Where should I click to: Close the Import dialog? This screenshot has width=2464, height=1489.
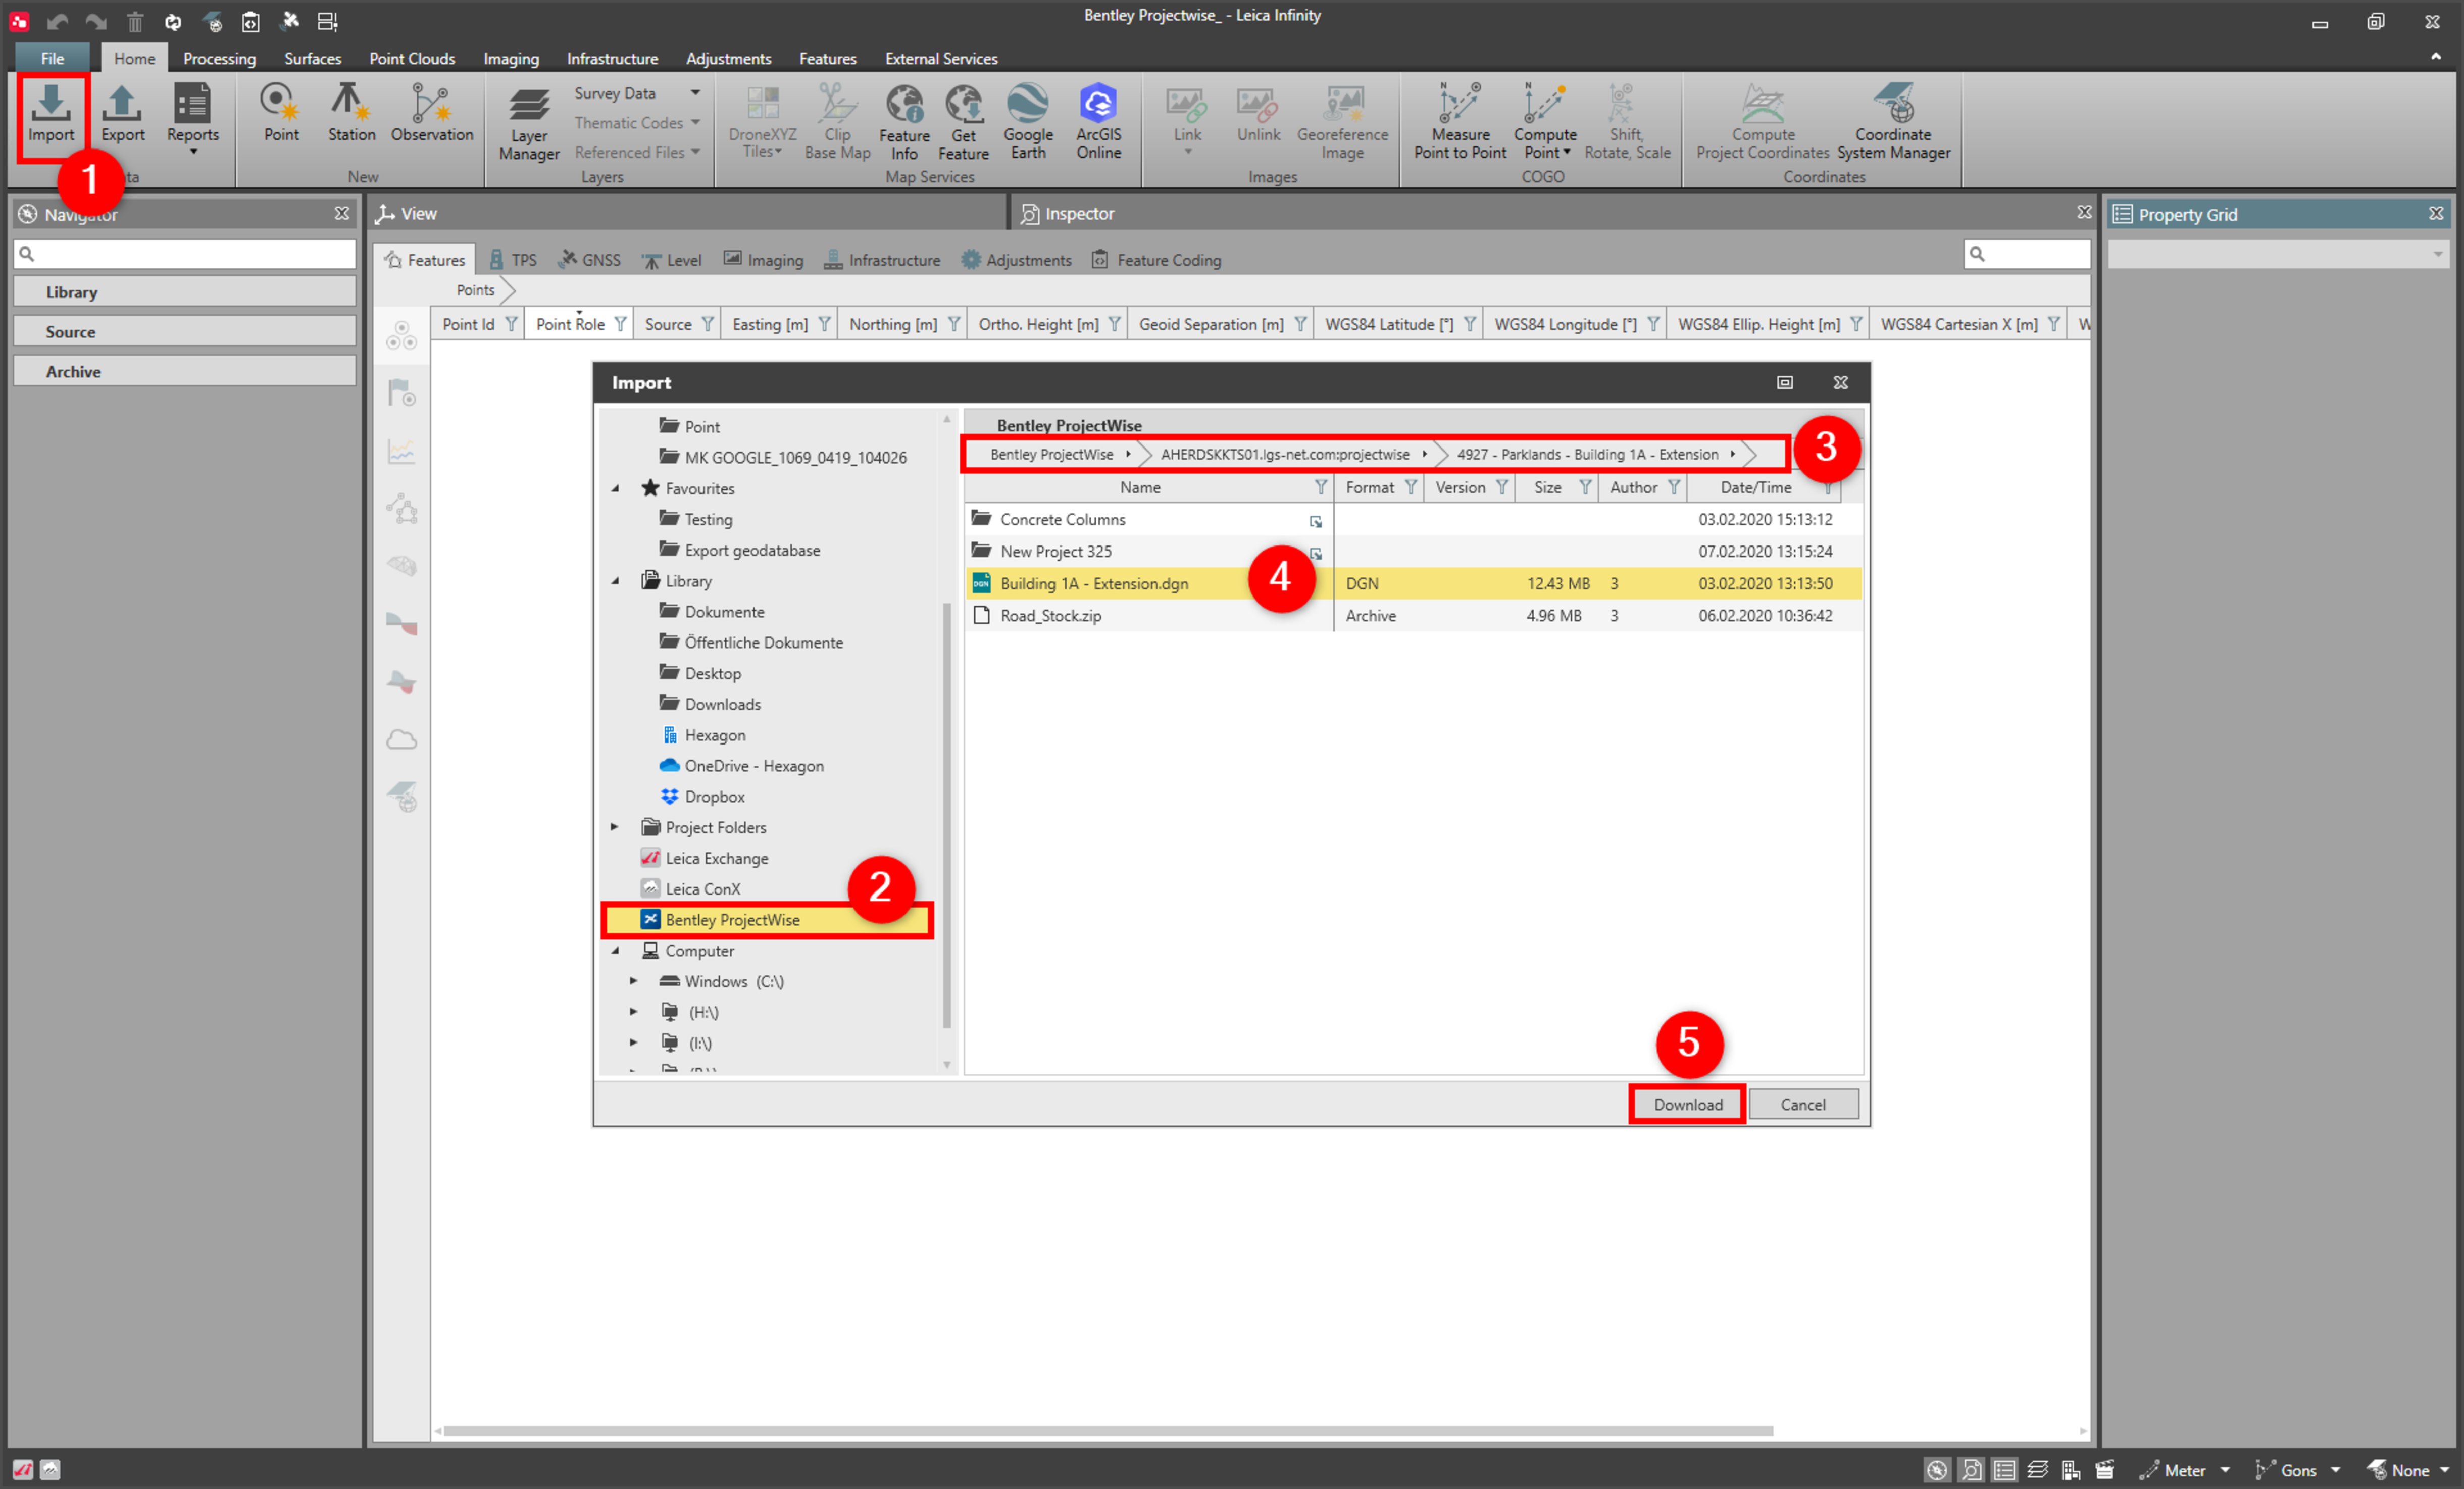(1840, 382)
